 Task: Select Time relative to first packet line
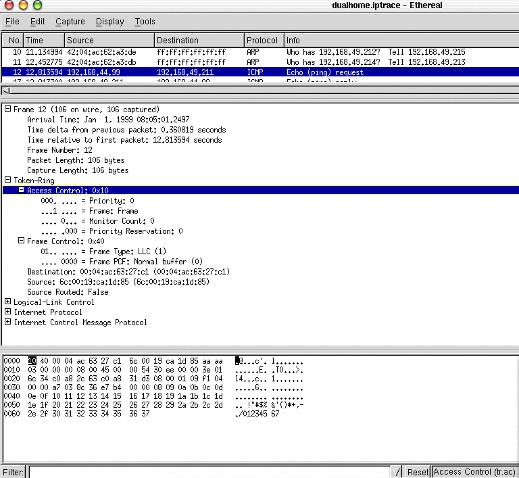(x=124, y=140)
